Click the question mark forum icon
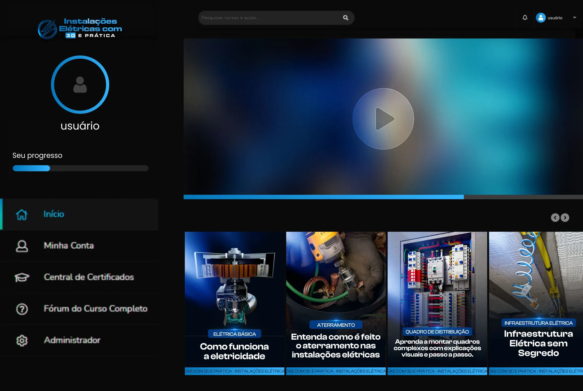The width and height of the screenshot is (583, 391). point(22,309)
